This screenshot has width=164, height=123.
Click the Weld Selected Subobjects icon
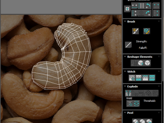click(136, 104)
